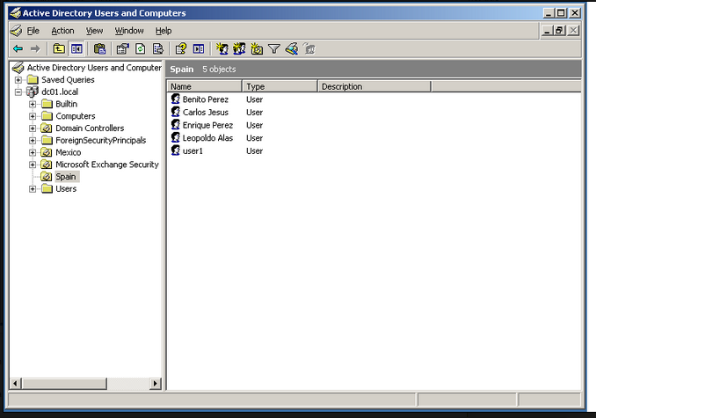Expand the Domain Controllers node

click(33, 128)
